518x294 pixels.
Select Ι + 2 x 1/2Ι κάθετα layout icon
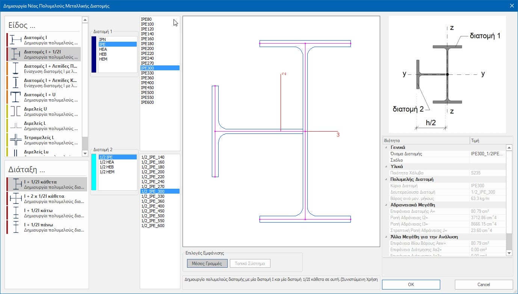coord(15,199)
